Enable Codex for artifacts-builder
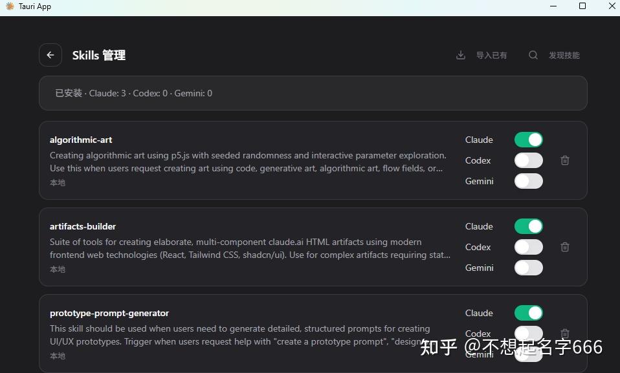Screen dimensions: 620x373 tap(529, 247)
